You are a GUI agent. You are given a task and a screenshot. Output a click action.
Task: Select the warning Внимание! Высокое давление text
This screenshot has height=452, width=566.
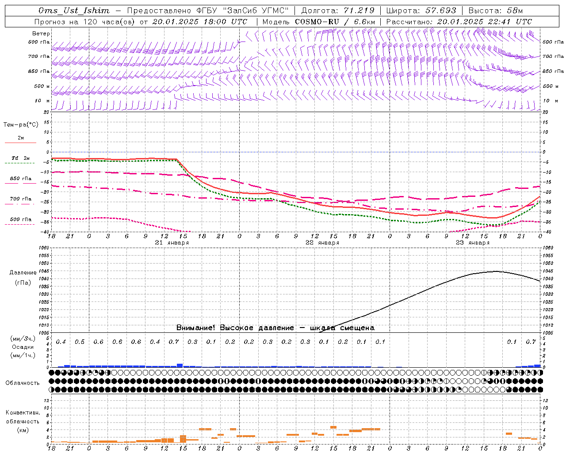click(x=235, y=328)
